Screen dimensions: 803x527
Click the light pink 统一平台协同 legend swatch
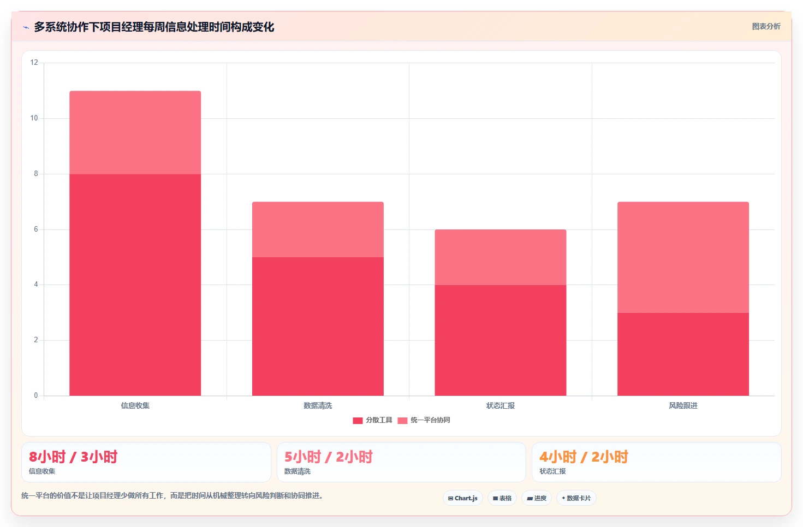point(402,420)
